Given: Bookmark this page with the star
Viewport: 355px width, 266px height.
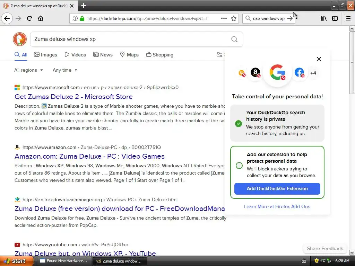Looking at the screenshot, I should tap(234, 18).
